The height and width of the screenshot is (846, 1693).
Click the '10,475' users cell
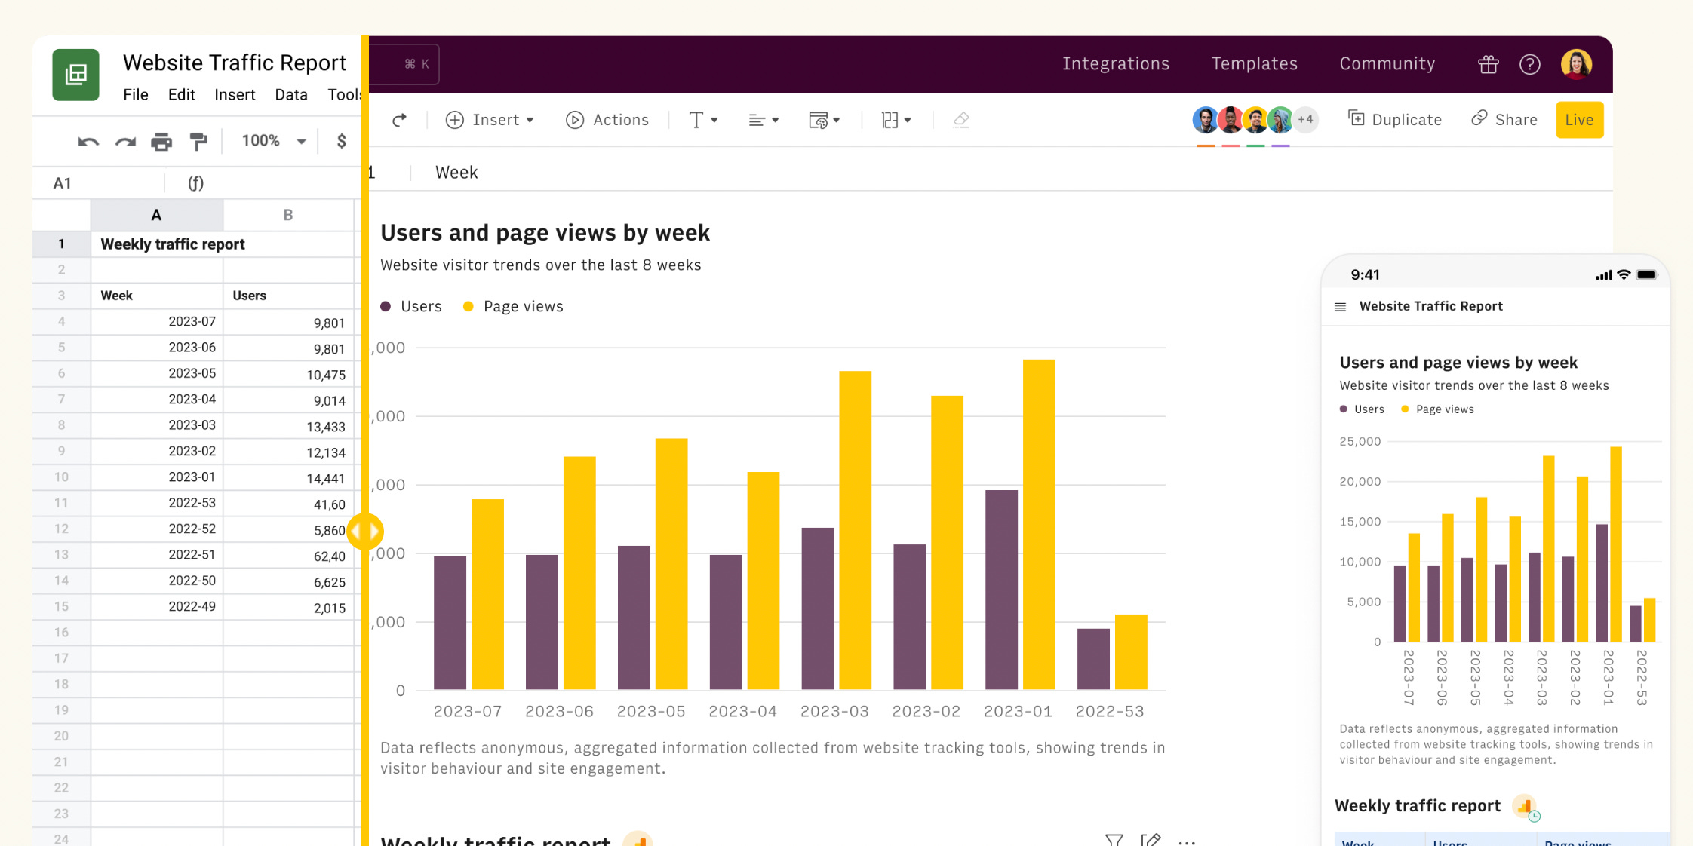pyautogui.click(x=288, y=374)
